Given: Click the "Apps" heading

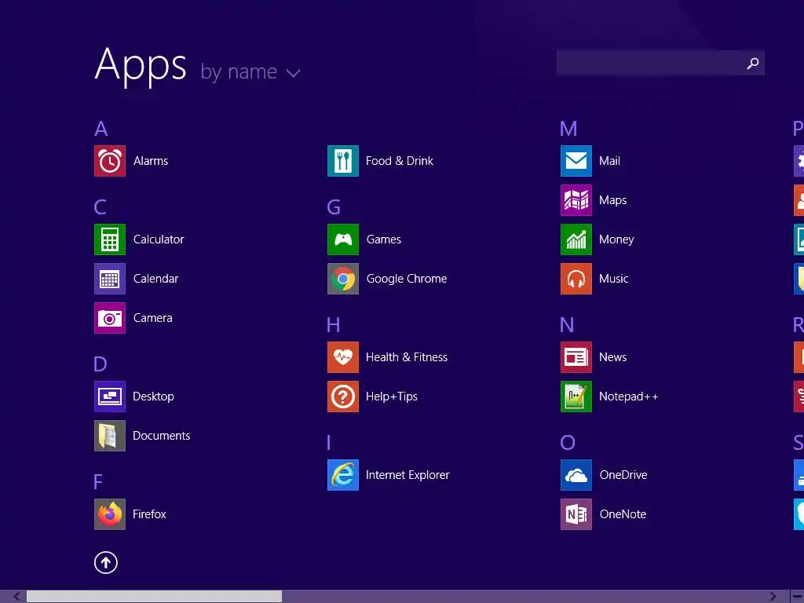Looking at the screenshot, I should tap(141, 64).
